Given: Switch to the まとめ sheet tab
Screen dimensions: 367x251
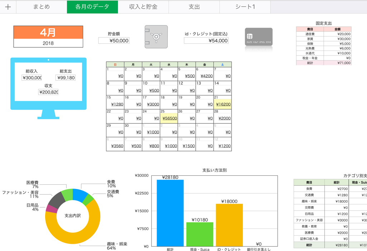Looking at the screenshot, I should tap(42, 7).
